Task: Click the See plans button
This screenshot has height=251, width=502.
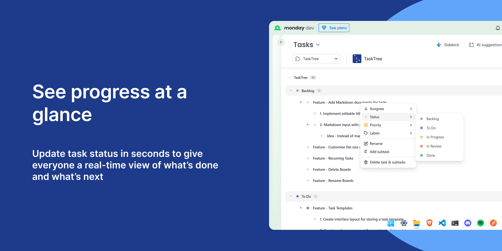Action: tap(334, 28)
